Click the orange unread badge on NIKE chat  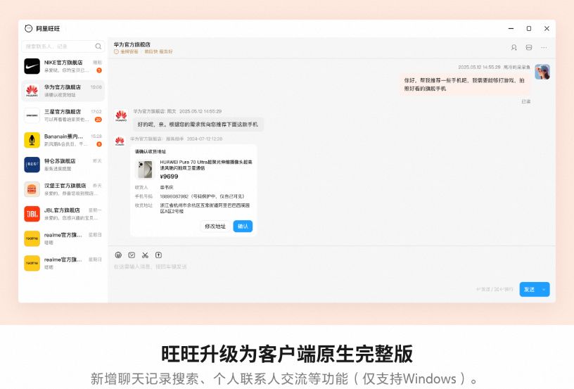click(x=99, y=70)
